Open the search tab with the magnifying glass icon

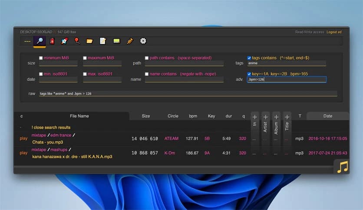tap(40, 41)
